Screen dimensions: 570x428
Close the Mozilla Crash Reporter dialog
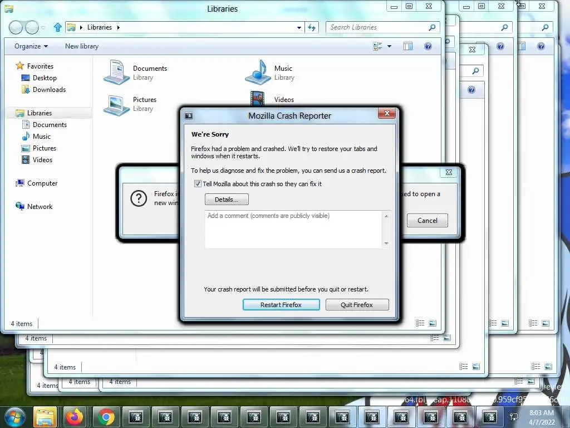[387, 113]
